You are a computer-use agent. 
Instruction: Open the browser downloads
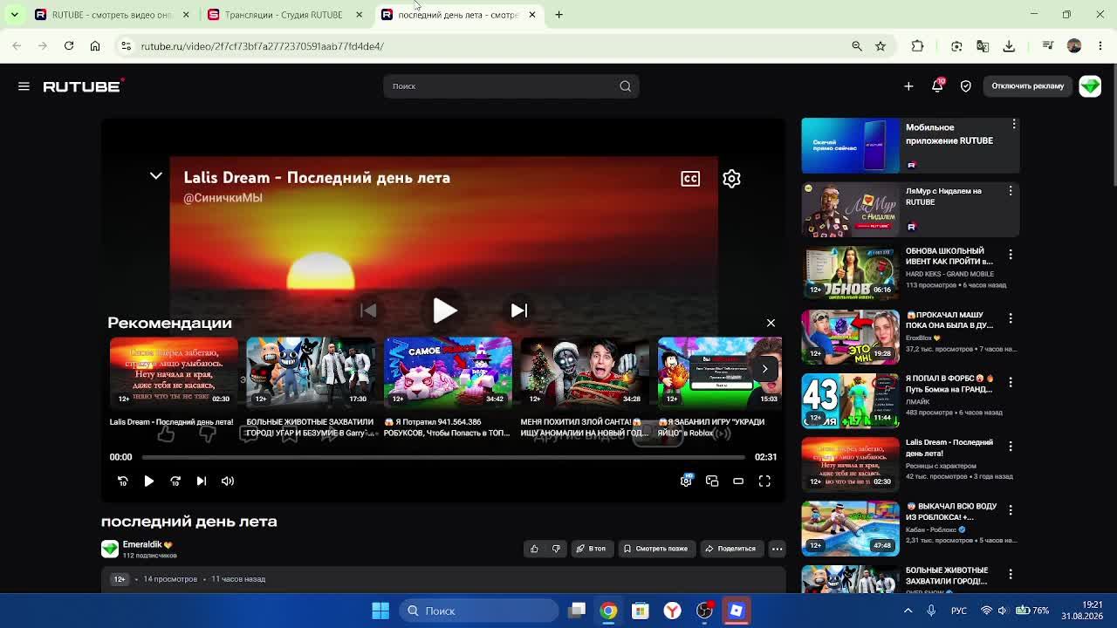coord(1009,45)
